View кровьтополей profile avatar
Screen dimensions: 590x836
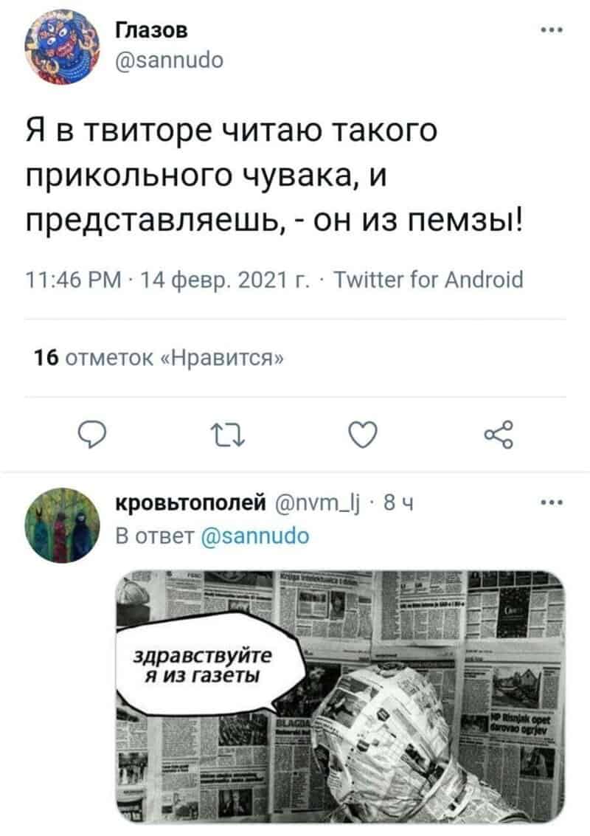point(63,525)
